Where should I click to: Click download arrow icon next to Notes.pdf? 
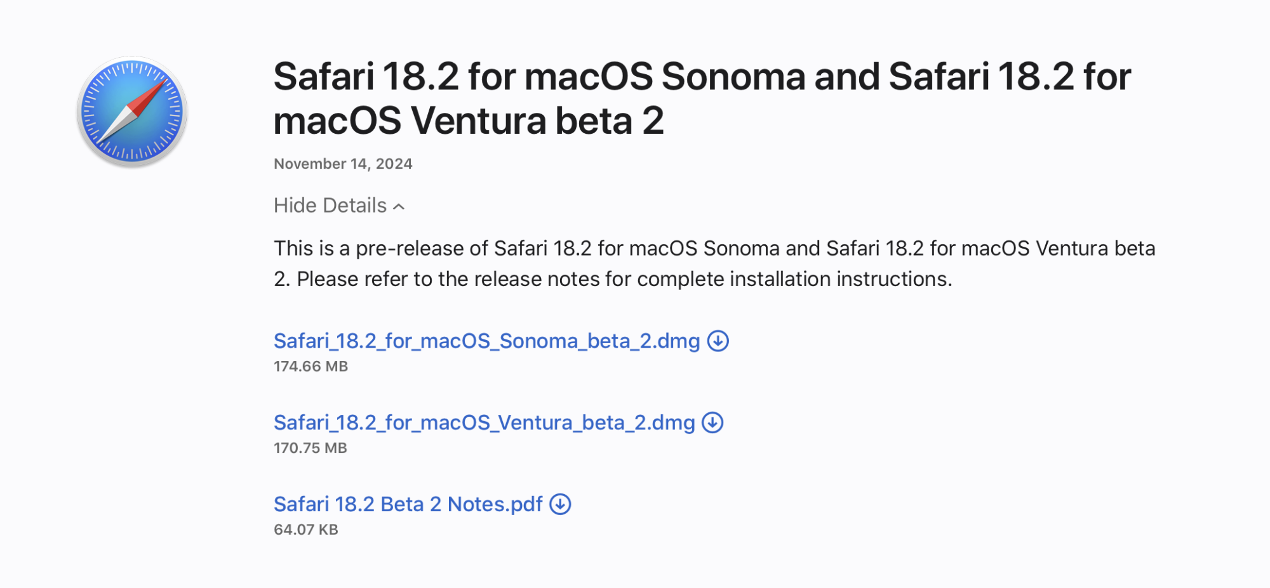560,504
